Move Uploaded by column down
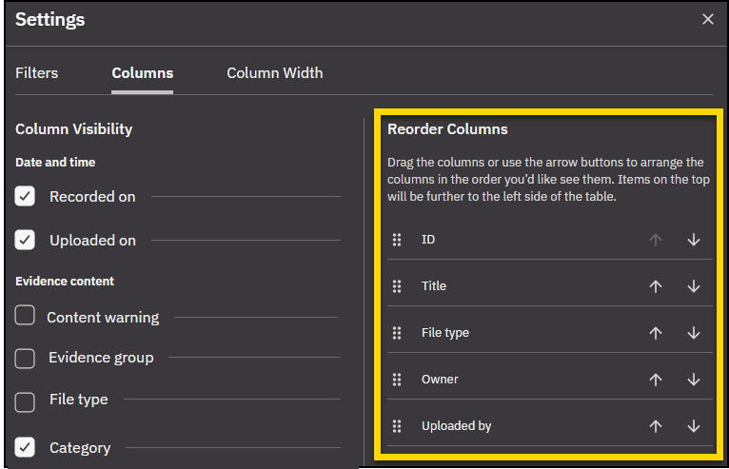This screenshot has height=469, width=729. [x=693, y=426]
